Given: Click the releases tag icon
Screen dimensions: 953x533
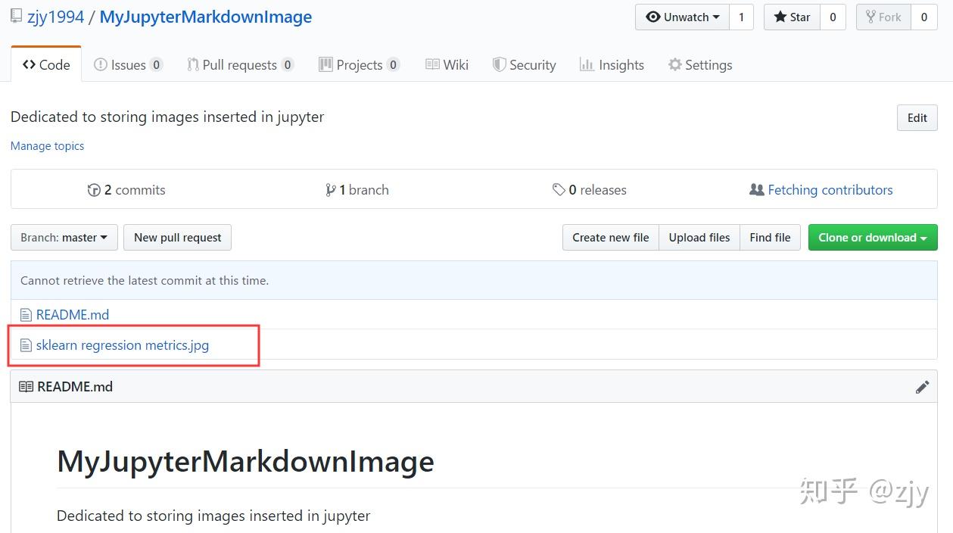Looking at the screenshot, I should point(559,190).
